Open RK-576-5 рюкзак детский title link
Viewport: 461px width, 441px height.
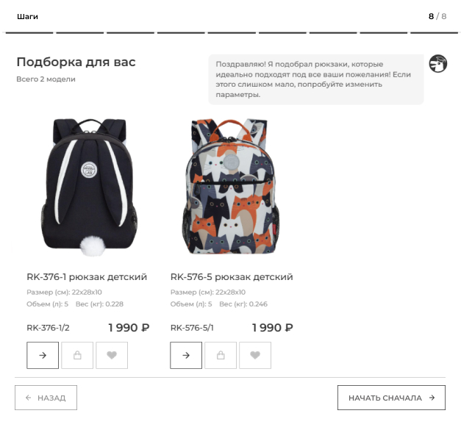232,277
